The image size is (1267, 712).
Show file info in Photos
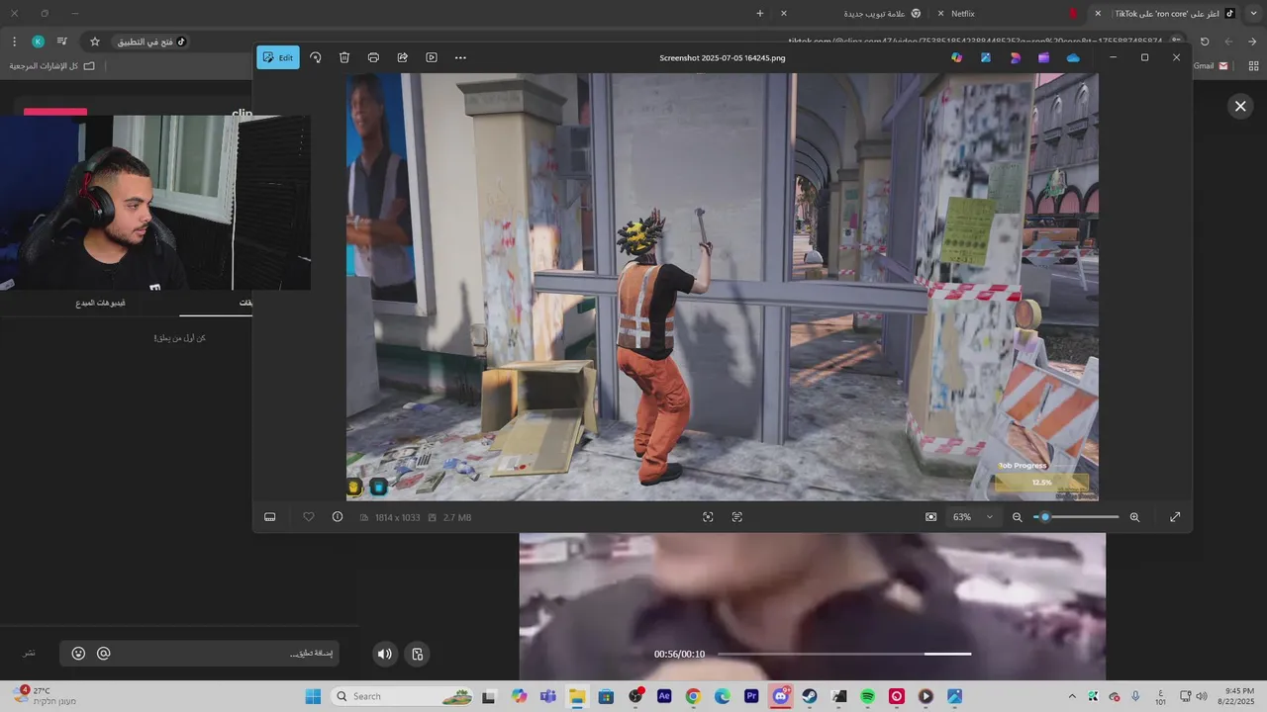pyautogui.click(x=338, y=517)
